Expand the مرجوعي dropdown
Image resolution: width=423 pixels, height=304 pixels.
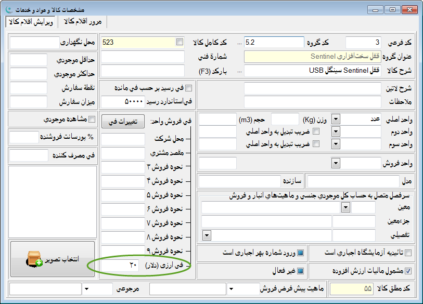tap(86, 288)
